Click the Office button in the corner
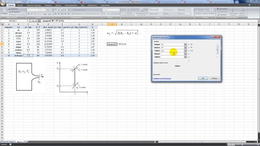 [3, 3]
